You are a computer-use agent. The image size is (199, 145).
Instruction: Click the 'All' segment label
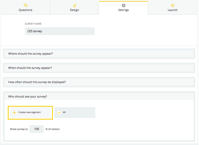[x=64, y=112]
